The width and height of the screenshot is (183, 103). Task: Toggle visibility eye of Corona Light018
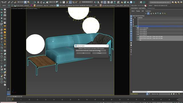[x=137, y=31]
